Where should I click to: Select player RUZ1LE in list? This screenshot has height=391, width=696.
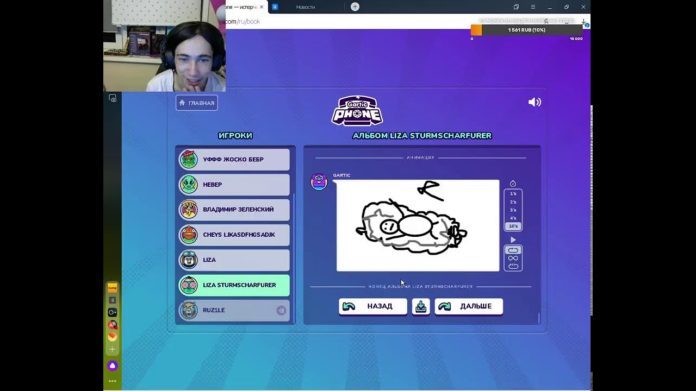[234, 310]
